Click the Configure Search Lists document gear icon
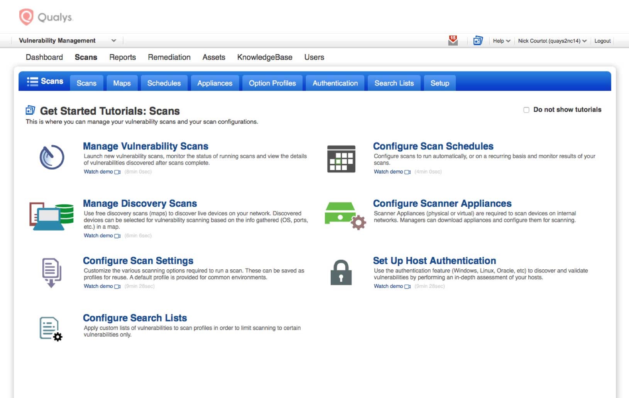The width and height of the screenshot is (629, 398). coord(51,329)
